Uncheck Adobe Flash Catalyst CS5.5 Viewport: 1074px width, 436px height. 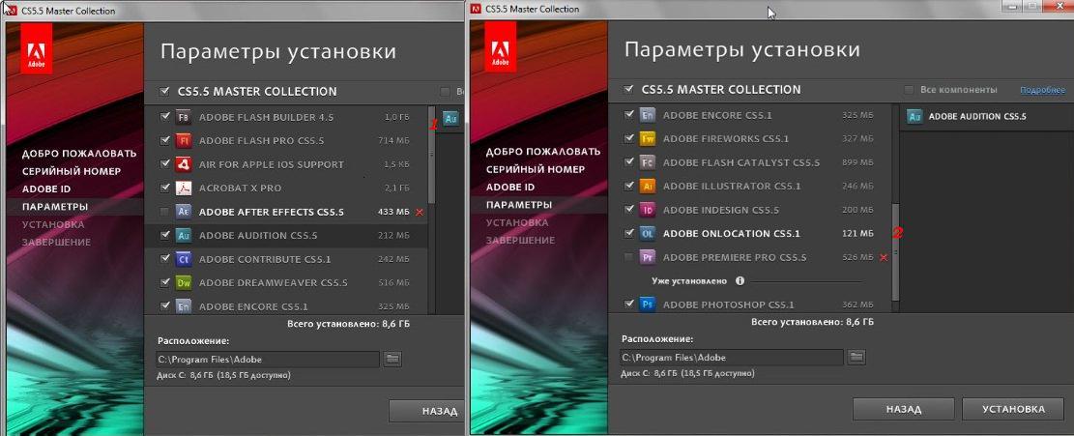628,163
